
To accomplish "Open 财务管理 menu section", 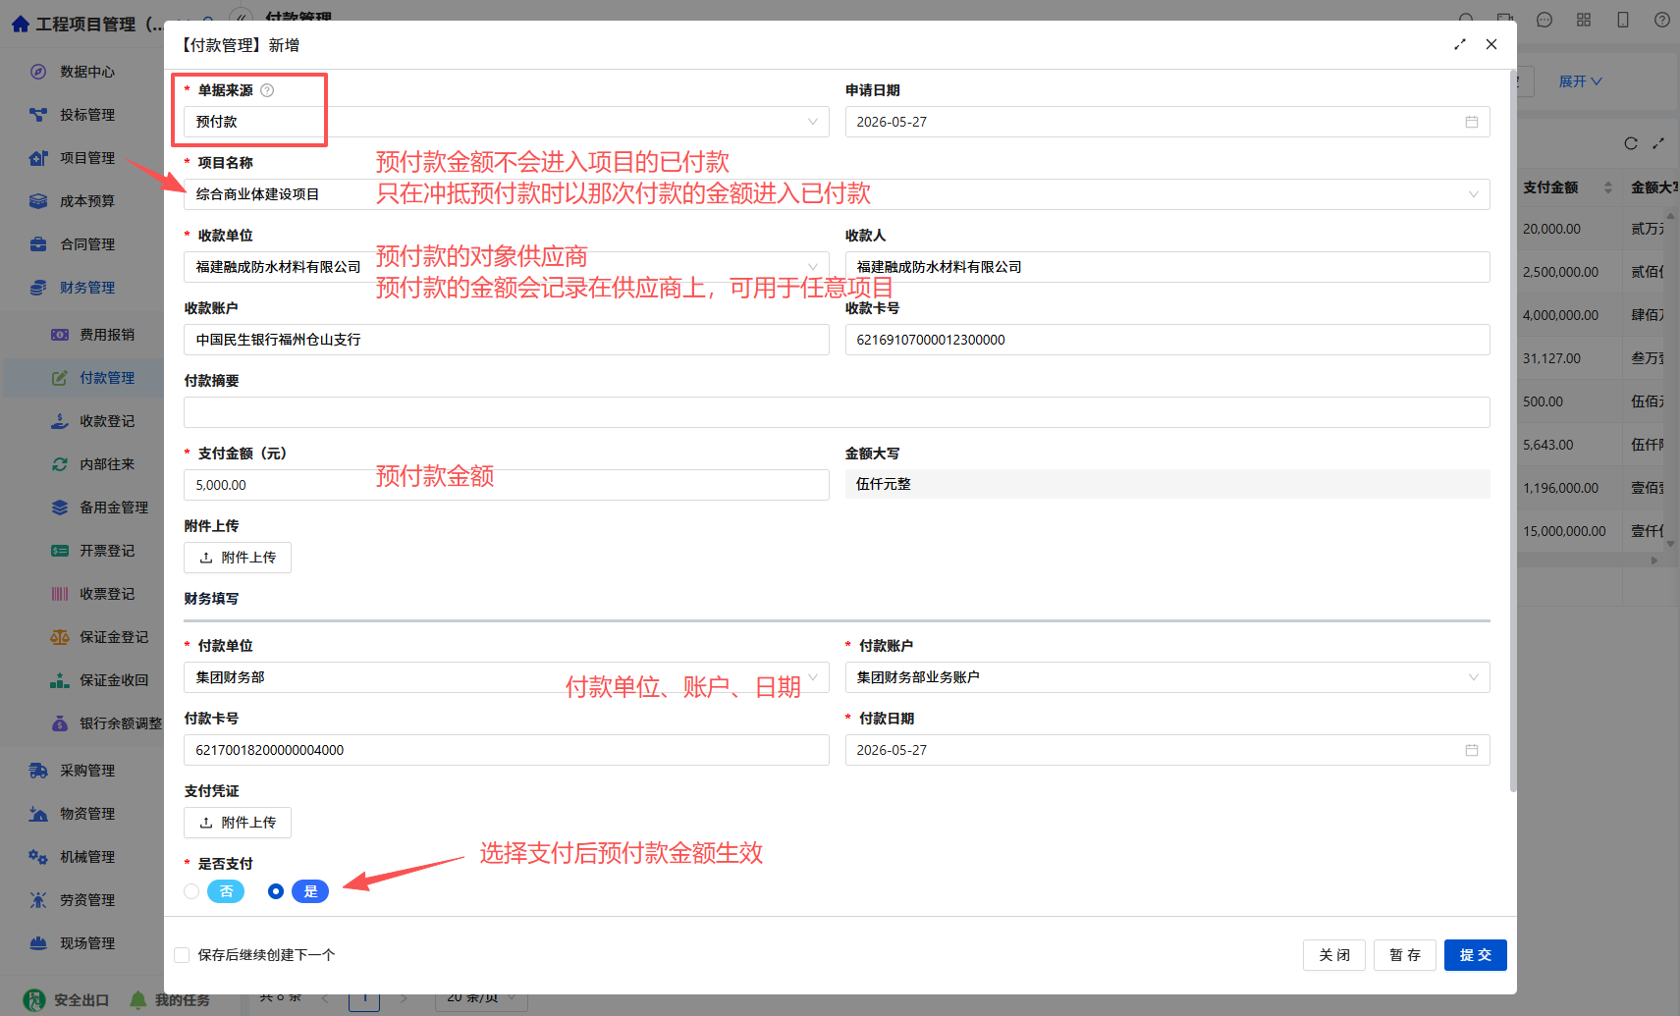I will point(87,288).
